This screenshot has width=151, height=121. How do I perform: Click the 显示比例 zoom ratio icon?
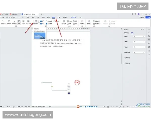tap(64, 22)
